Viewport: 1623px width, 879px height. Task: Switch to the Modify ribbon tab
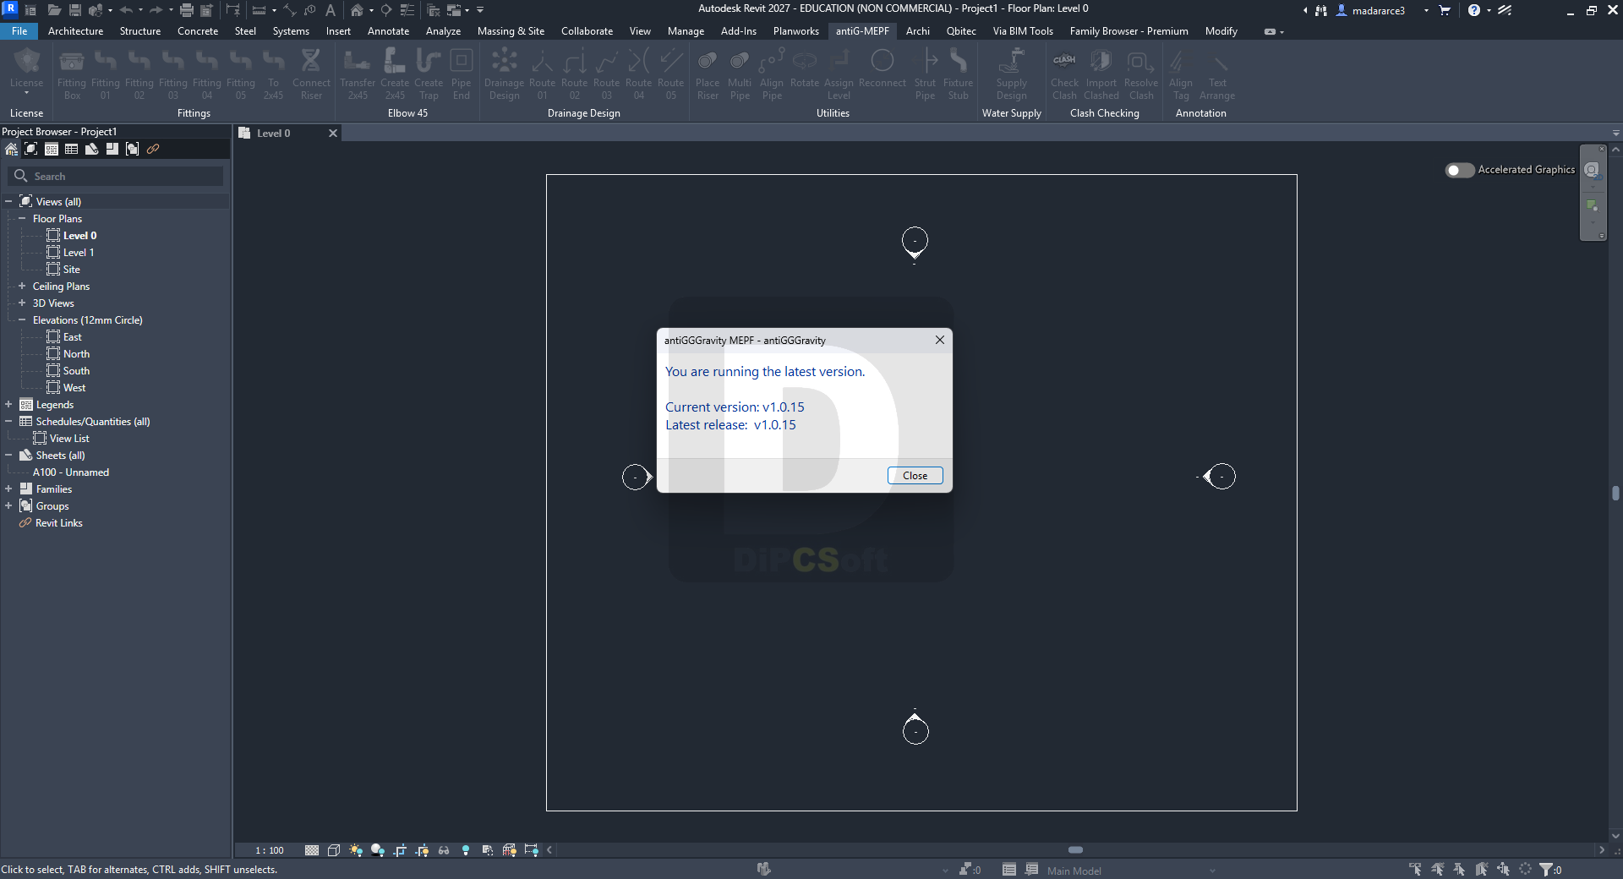[1221, 31]
